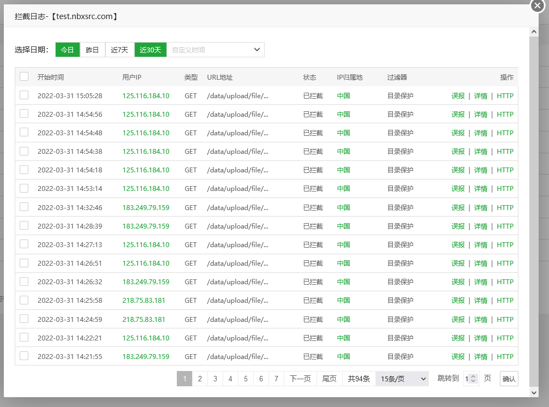Click 已拦截 status in 14:27:13 row
Screen dimensions: 549x407
coord(313,245)
